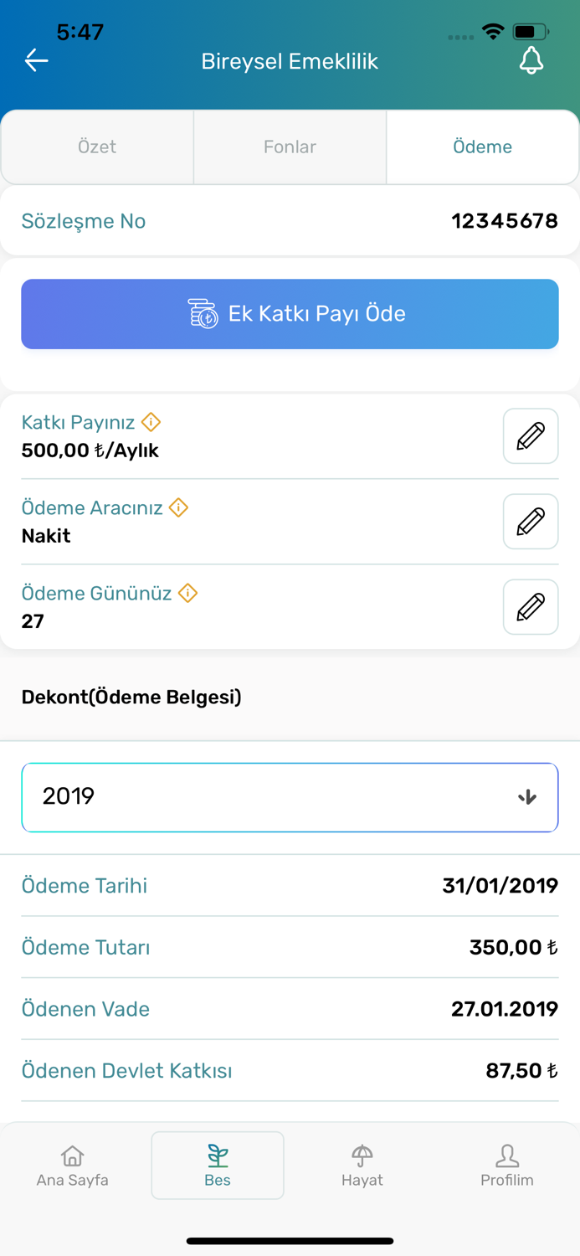Viewport: 580px width, 1256px height.
Task: Select the Ödeme tab label
Action: 483,147
